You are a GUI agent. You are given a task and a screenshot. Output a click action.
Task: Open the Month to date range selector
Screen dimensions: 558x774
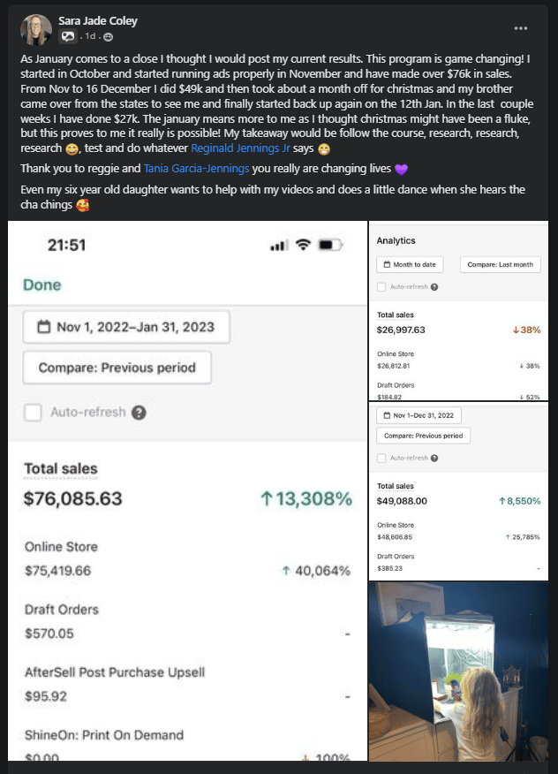coord(410,264)
